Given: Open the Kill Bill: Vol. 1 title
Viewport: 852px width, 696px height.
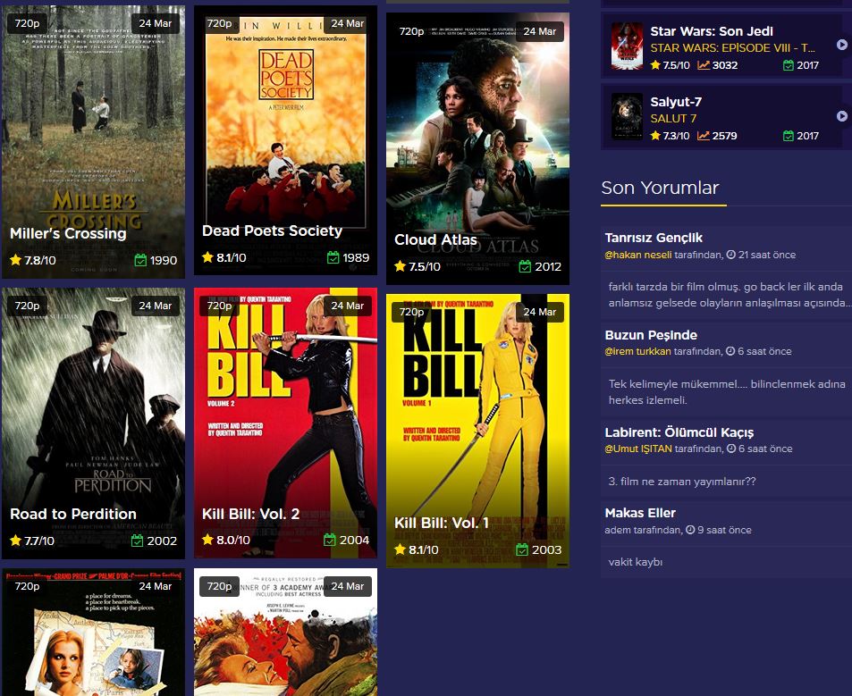Looking at the screenshot, I should coord(442,523).
